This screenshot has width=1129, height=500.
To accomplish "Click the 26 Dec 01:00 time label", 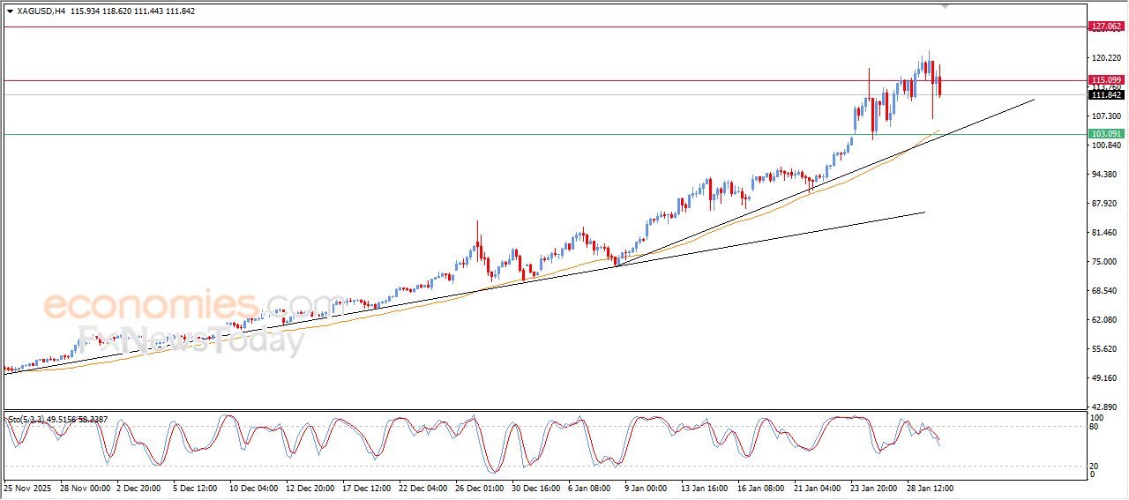I will (x=479, y=488).
